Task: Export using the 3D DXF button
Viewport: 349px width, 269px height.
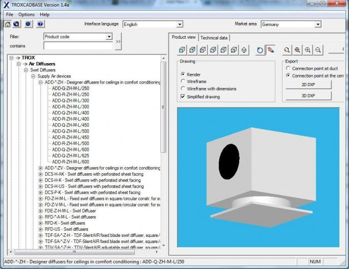Action: click(x=308, y=96)
